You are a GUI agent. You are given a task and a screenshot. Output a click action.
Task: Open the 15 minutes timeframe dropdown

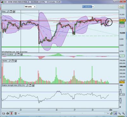pos(93,7)
